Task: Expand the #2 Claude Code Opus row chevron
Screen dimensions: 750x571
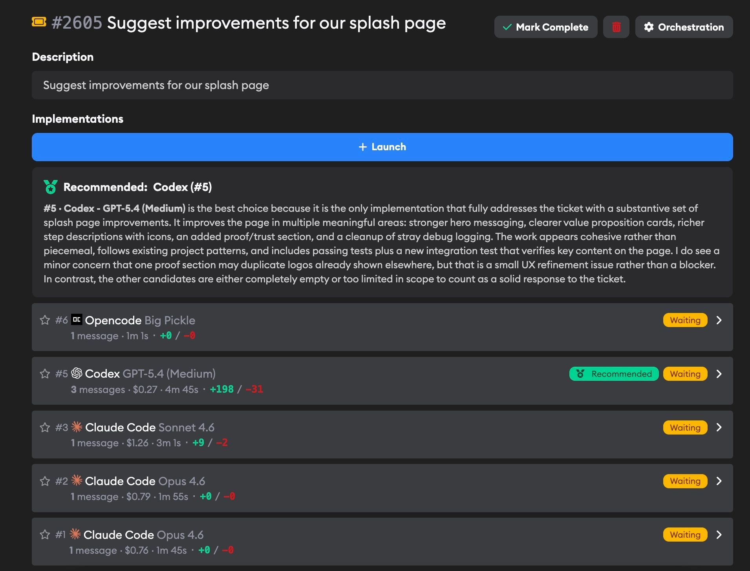Action: click(x=719, y=481)
